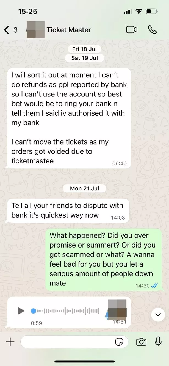Tap the voice message waveform
The image size is (169, 366).
tap(68, 311)
